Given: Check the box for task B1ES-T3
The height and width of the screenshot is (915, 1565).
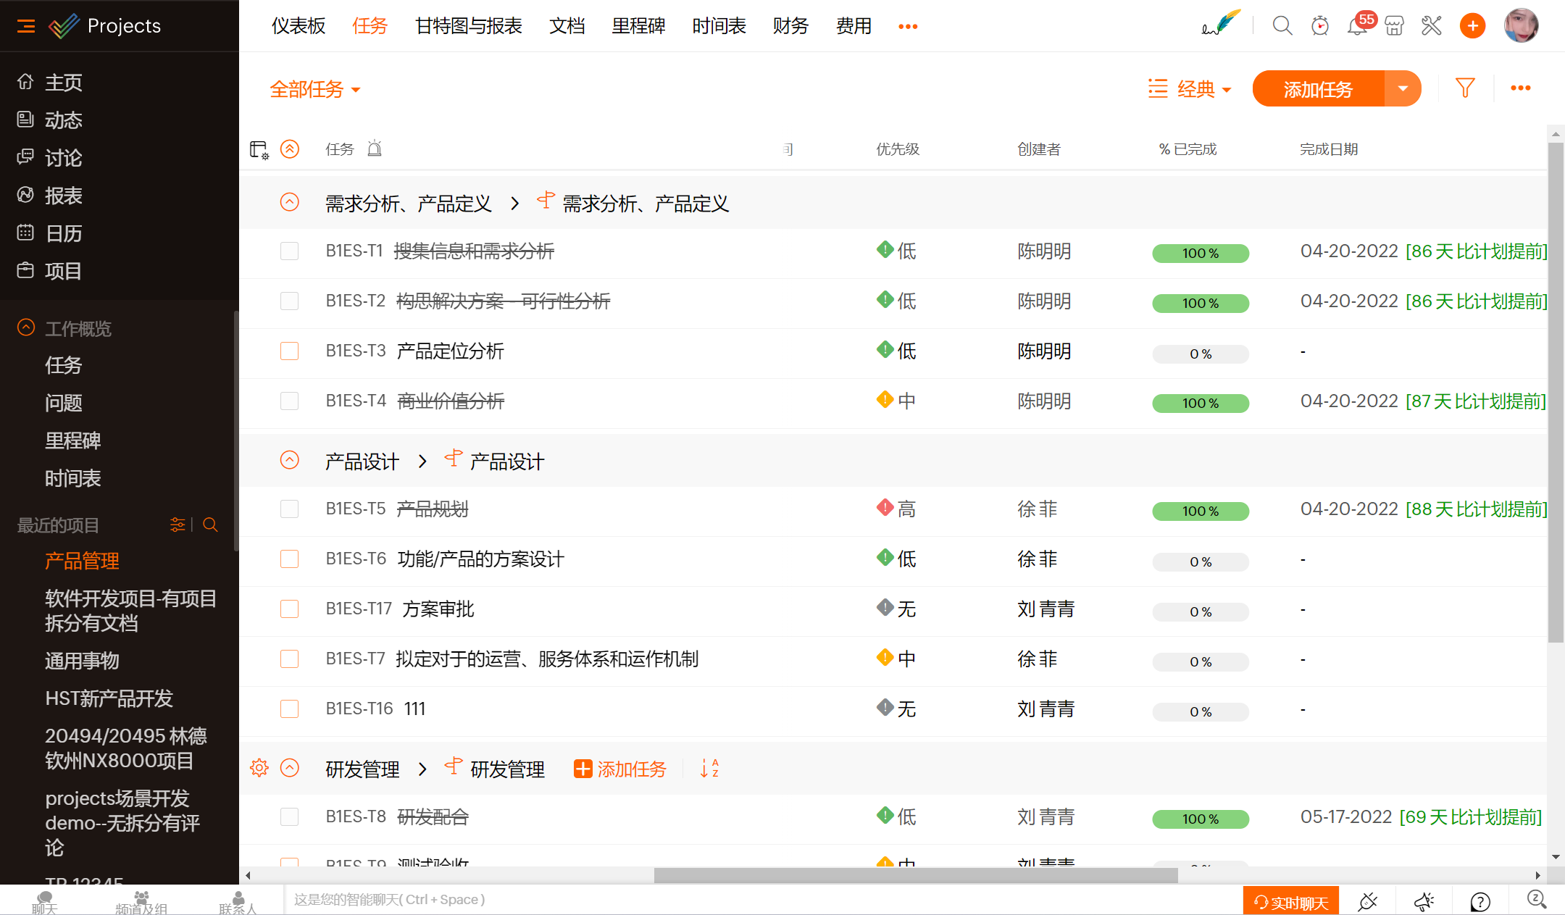Looking at the screenshot, I should tap(290, 351).
